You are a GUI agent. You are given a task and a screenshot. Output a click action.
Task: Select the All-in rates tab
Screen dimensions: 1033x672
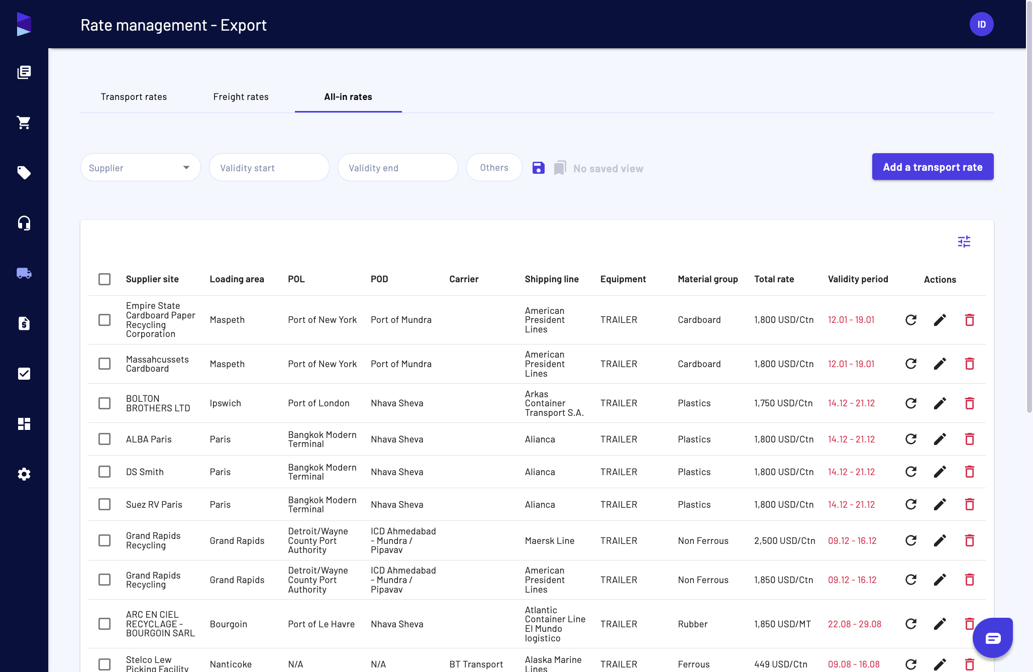click(x=348, y=97)
